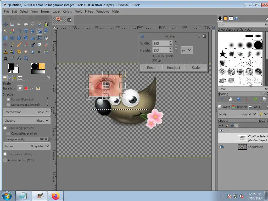Click the Readjust button in Scale dialog
Image resolution: width=268 pixels, height=201 pixels.
174,68
